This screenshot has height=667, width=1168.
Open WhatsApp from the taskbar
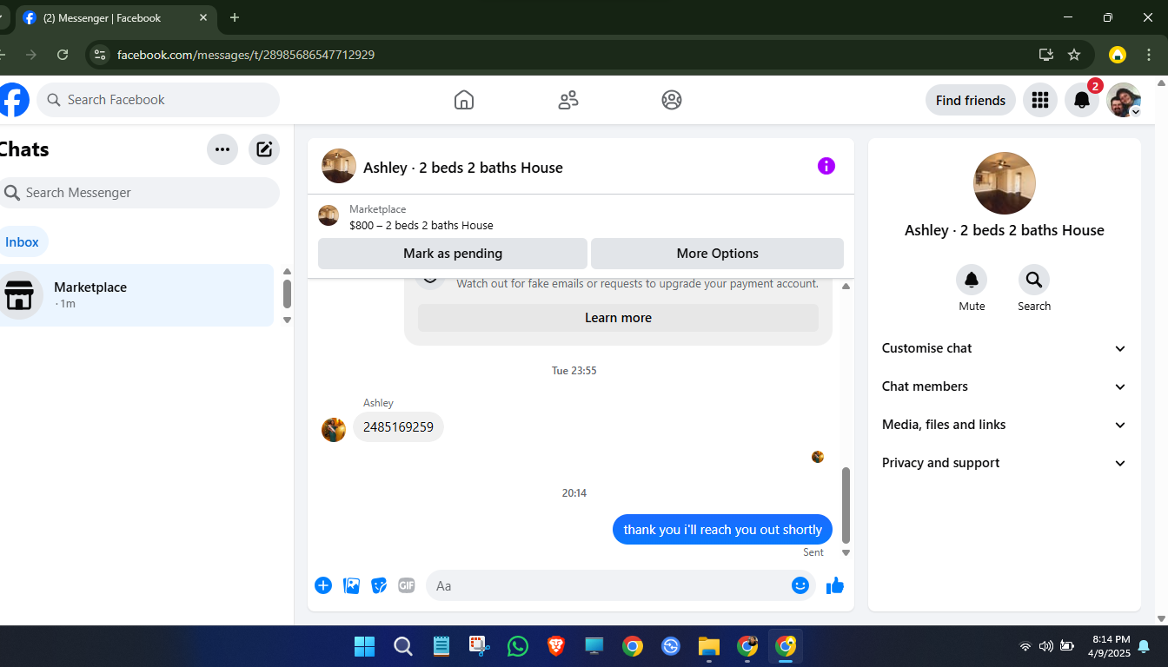pos(518,646)
